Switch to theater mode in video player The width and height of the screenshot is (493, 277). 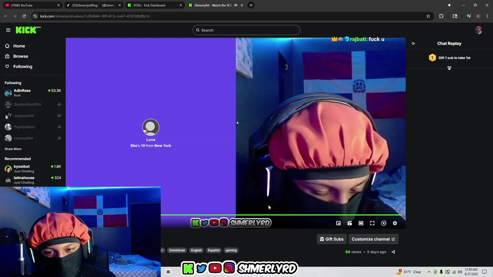[361, 223]
